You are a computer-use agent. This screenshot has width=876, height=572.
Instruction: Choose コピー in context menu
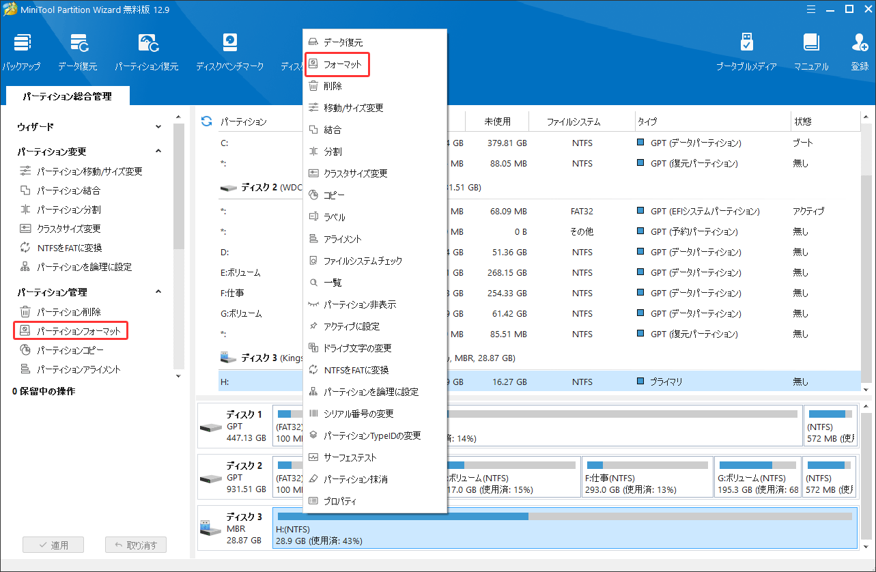[x=375, y=195]
